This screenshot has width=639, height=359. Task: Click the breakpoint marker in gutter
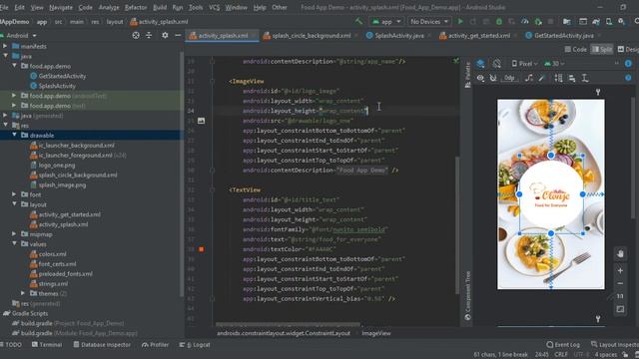click(x=202, y=249)
